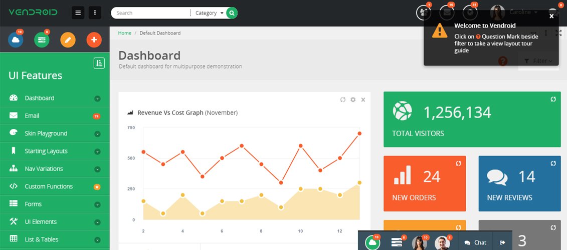Toggle the vertical ellipsis options button

(95, 13)
